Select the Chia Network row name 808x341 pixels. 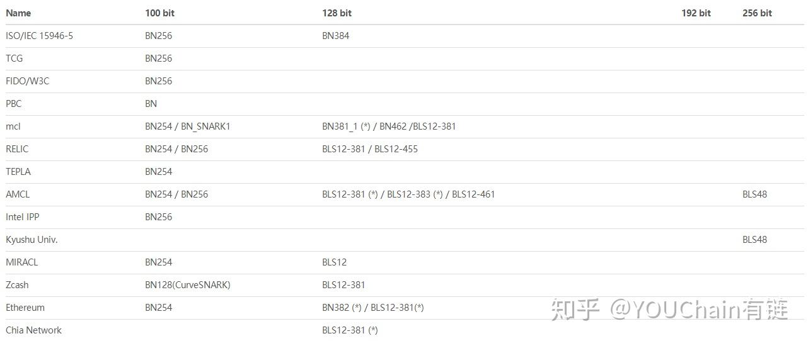click(33, 330)
